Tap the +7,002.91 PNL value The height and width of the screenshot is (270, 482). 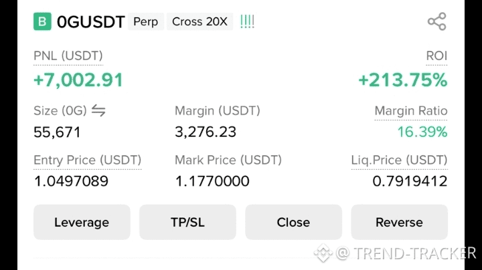(78, 80)
